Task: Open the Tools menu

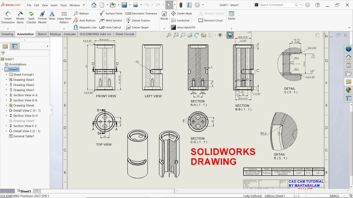Action: [63, 5]
